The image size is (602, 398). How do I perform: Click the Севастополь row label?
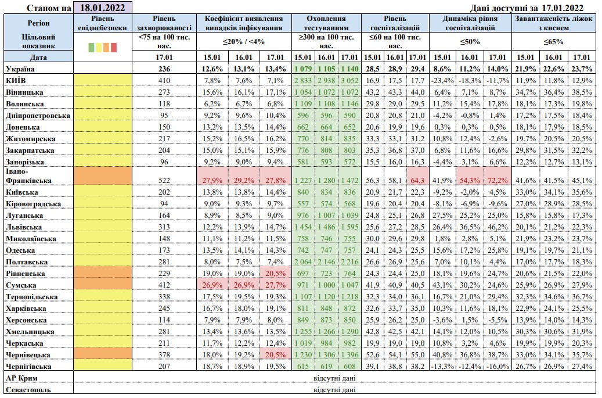point(27,390)
